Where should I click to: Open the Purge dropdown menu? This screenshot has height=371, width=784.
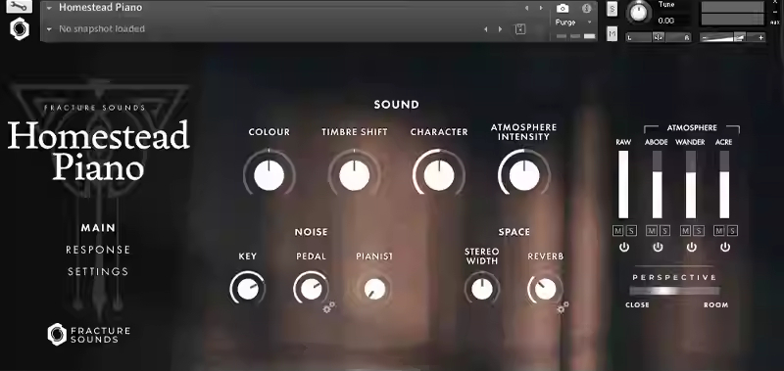click(x=573, y=23)
